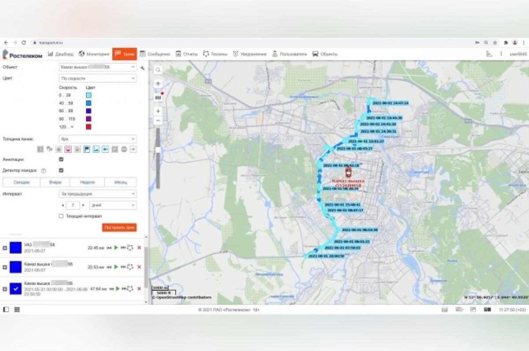
Task: Click the red 120+ speed color swatch
Action: [89, 127]
